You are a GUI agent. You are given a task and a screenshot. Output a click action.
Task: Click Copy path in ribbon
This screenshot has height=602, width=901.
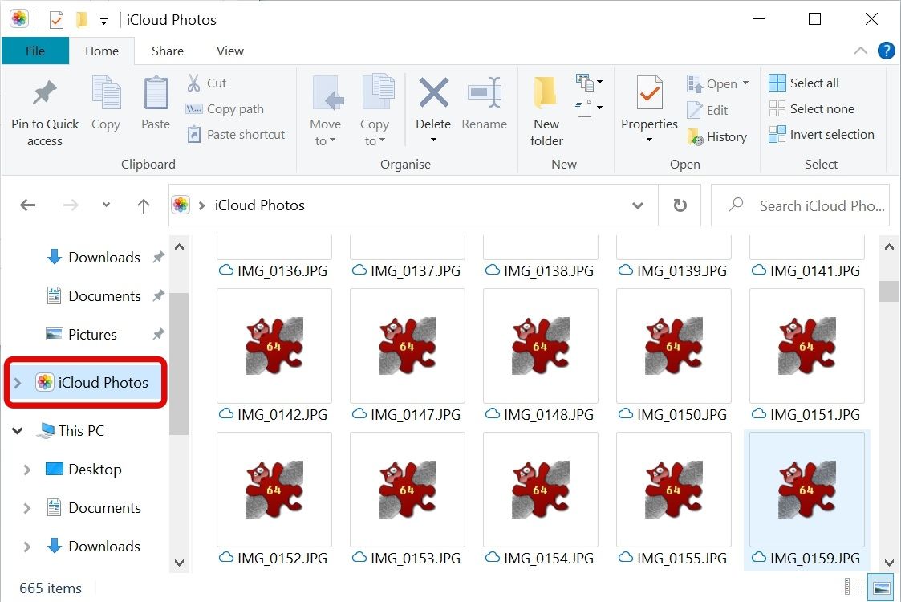pos(225,108)
